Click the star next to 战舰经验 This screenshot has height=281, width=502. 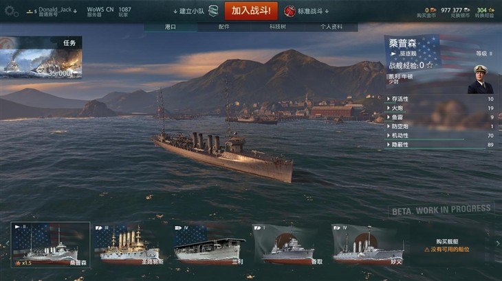pos(430,65)
